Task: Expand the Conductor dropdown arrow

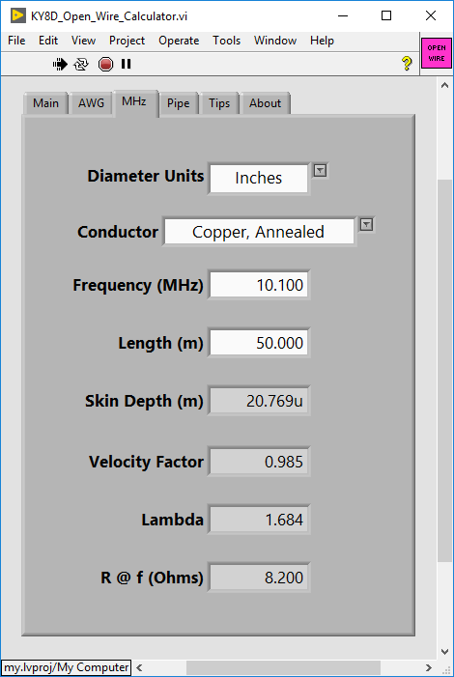Action: pyautogui.click(x=366, y=224)
